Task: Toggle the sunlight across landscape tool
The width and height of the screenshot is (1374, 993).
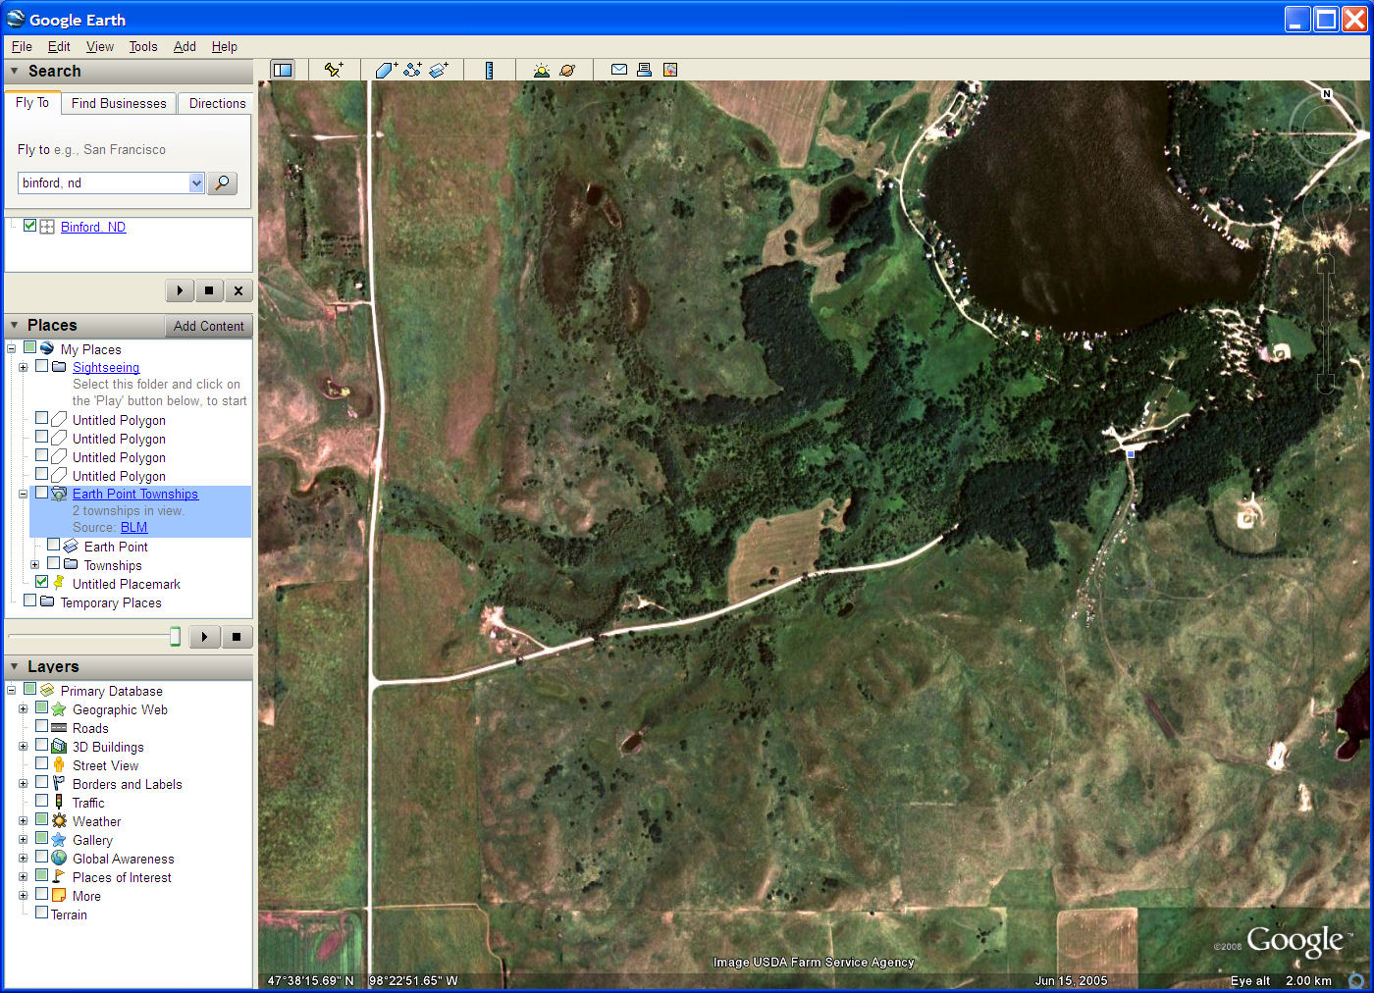Action: pos(542,70)
